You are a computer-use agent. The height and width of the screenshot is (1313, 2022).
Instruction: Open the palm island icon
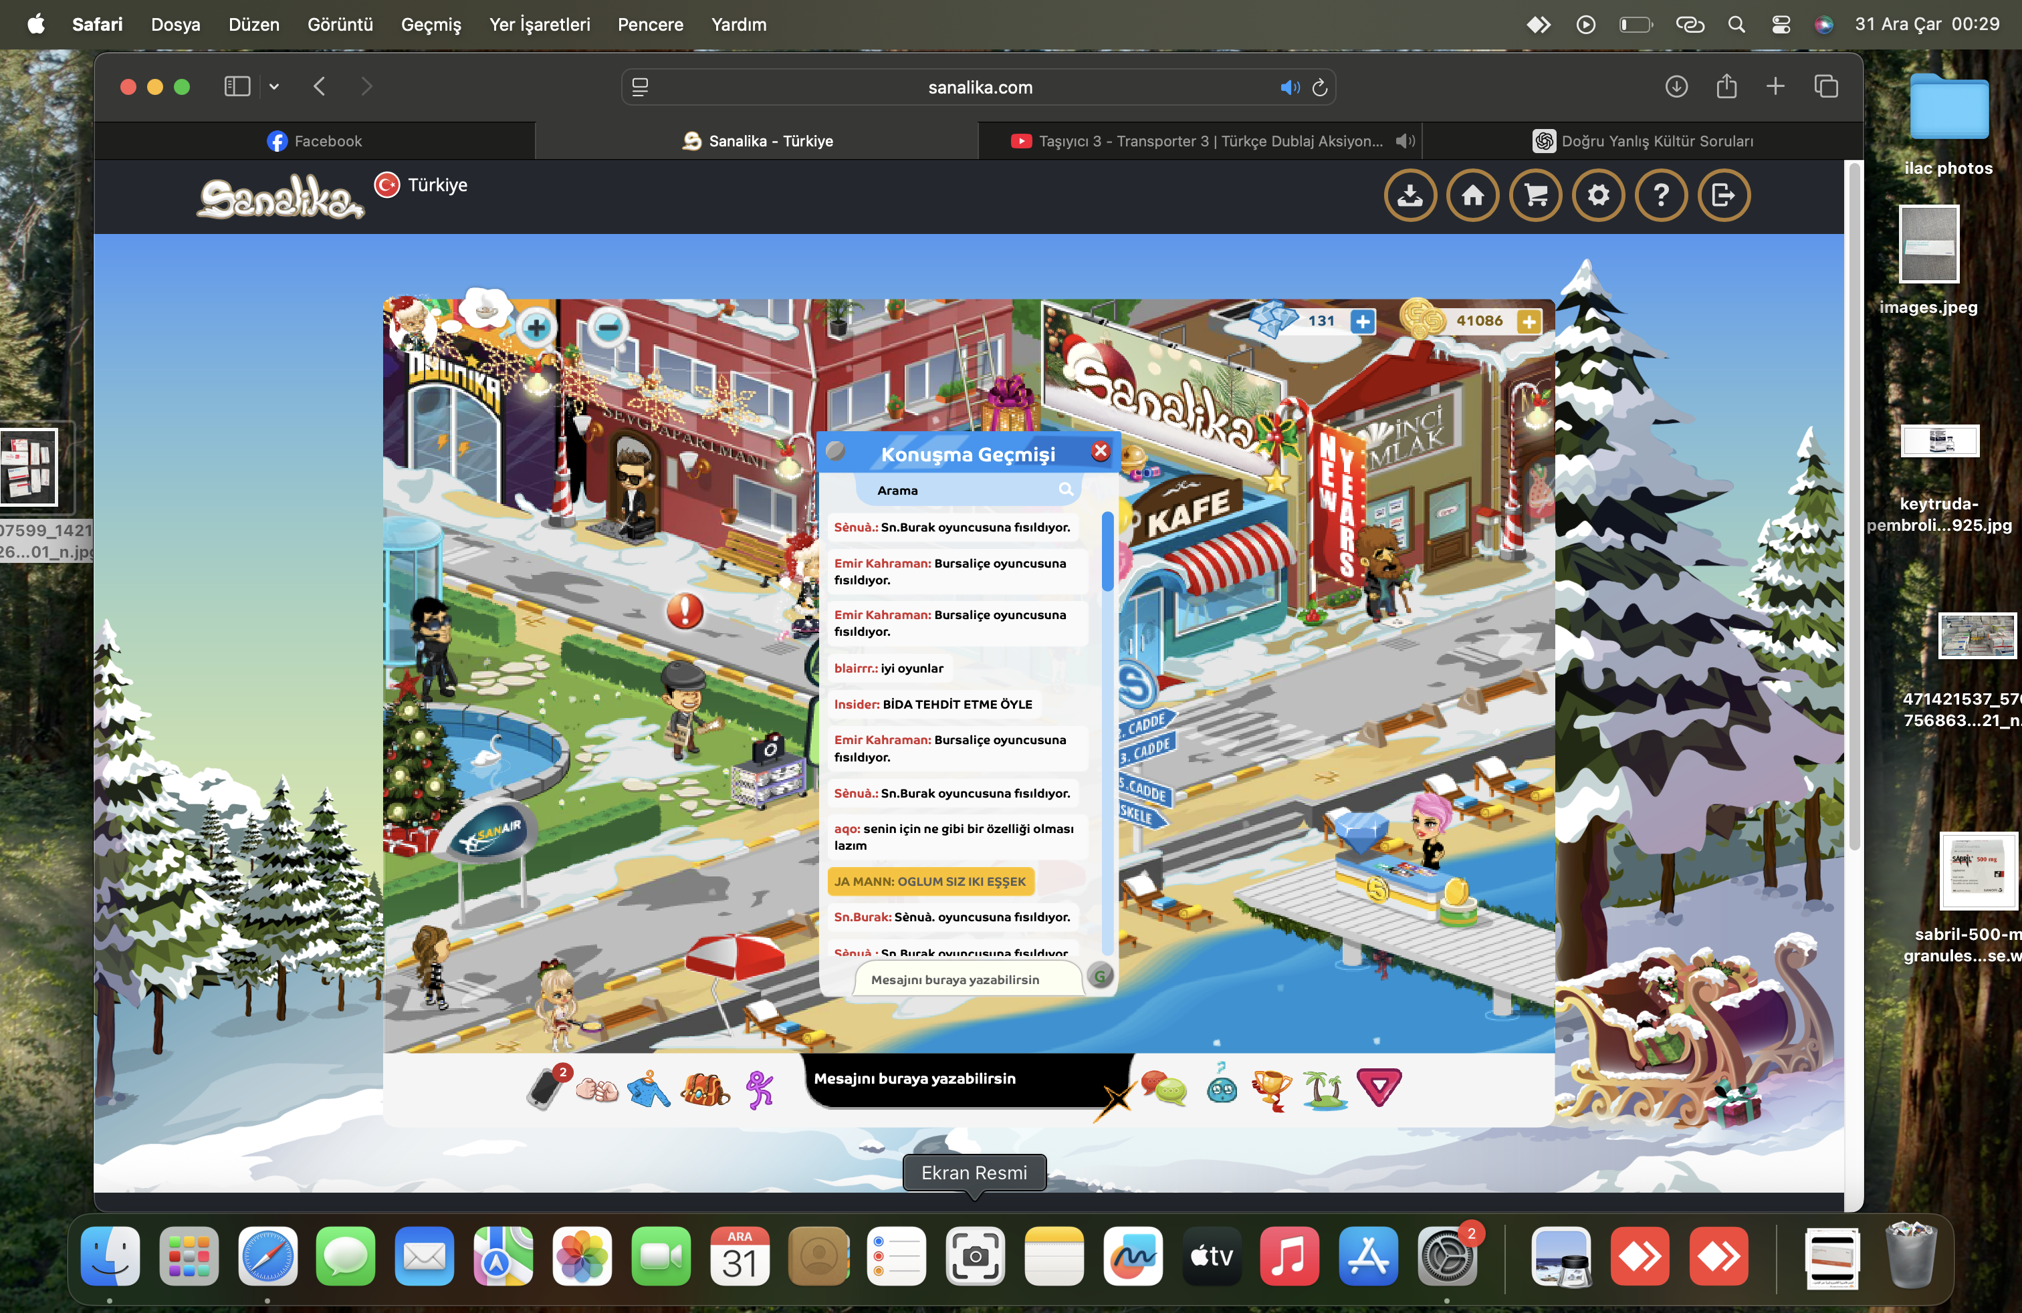[1325, 1089]
